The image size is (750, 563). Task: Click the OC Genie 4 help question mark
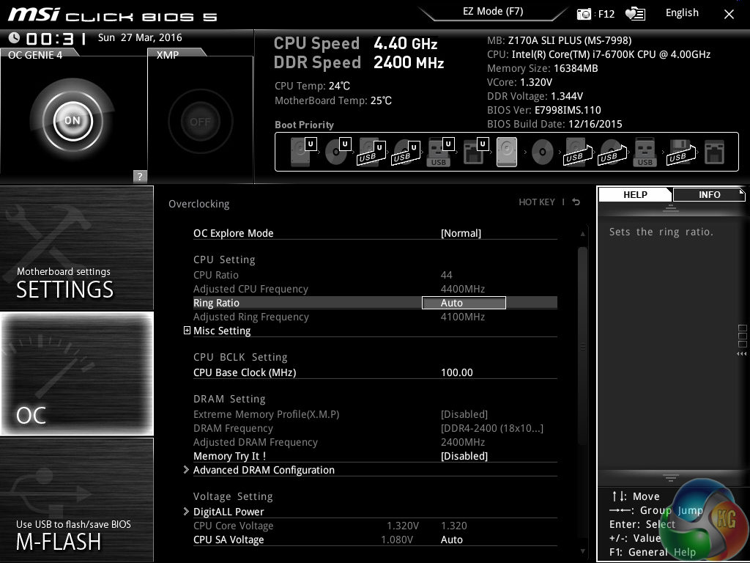(140, 176)
